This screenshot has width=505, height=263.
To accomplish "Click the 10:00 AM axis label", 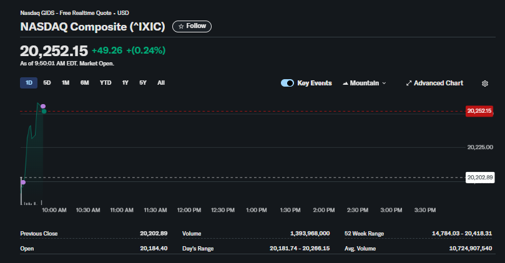I will point(54,210).
